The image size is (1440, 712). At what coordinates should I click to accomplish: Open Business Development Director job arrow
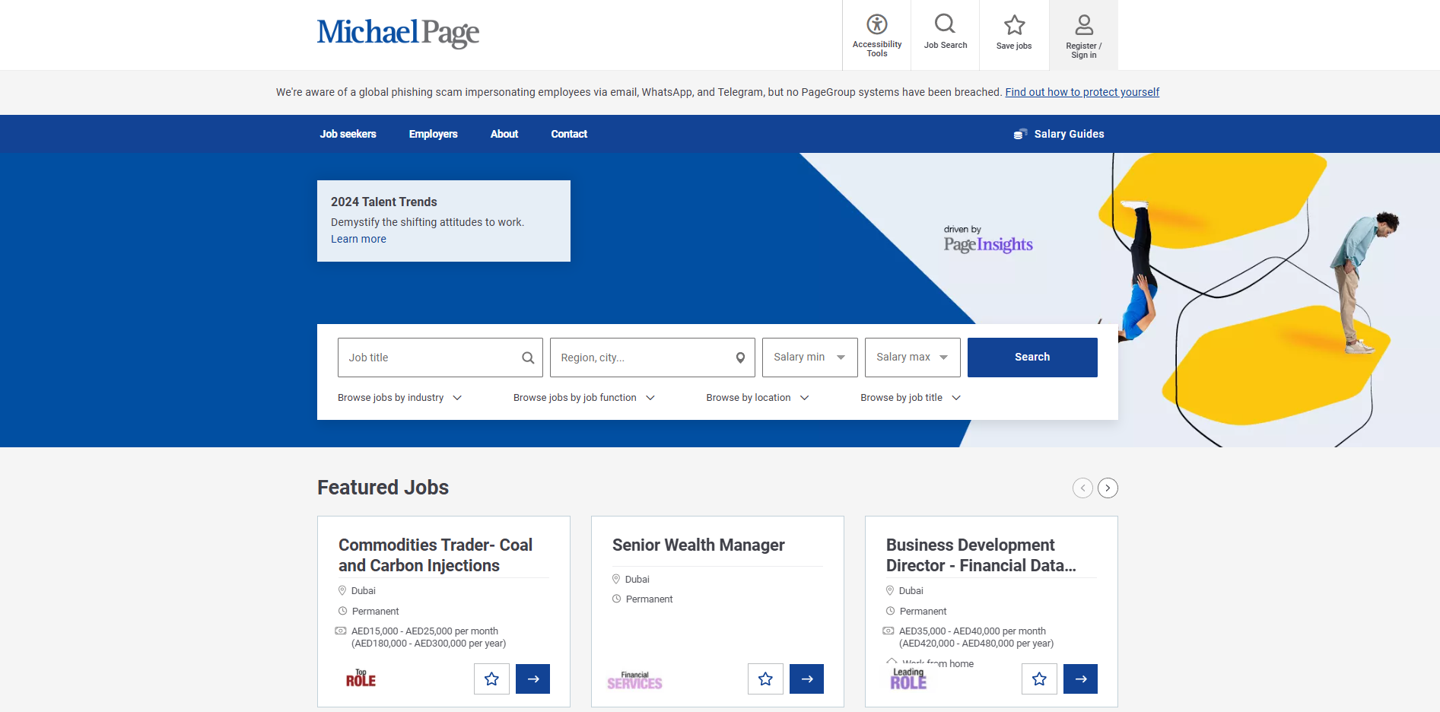tap(1080, 679)
